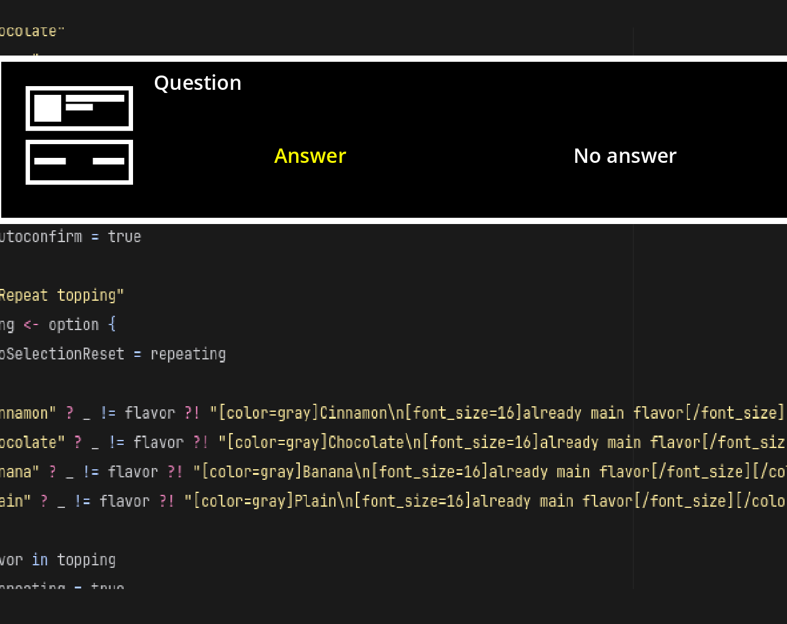Click the topping word after in
787x624 pixels.
[x=86, y=560]
